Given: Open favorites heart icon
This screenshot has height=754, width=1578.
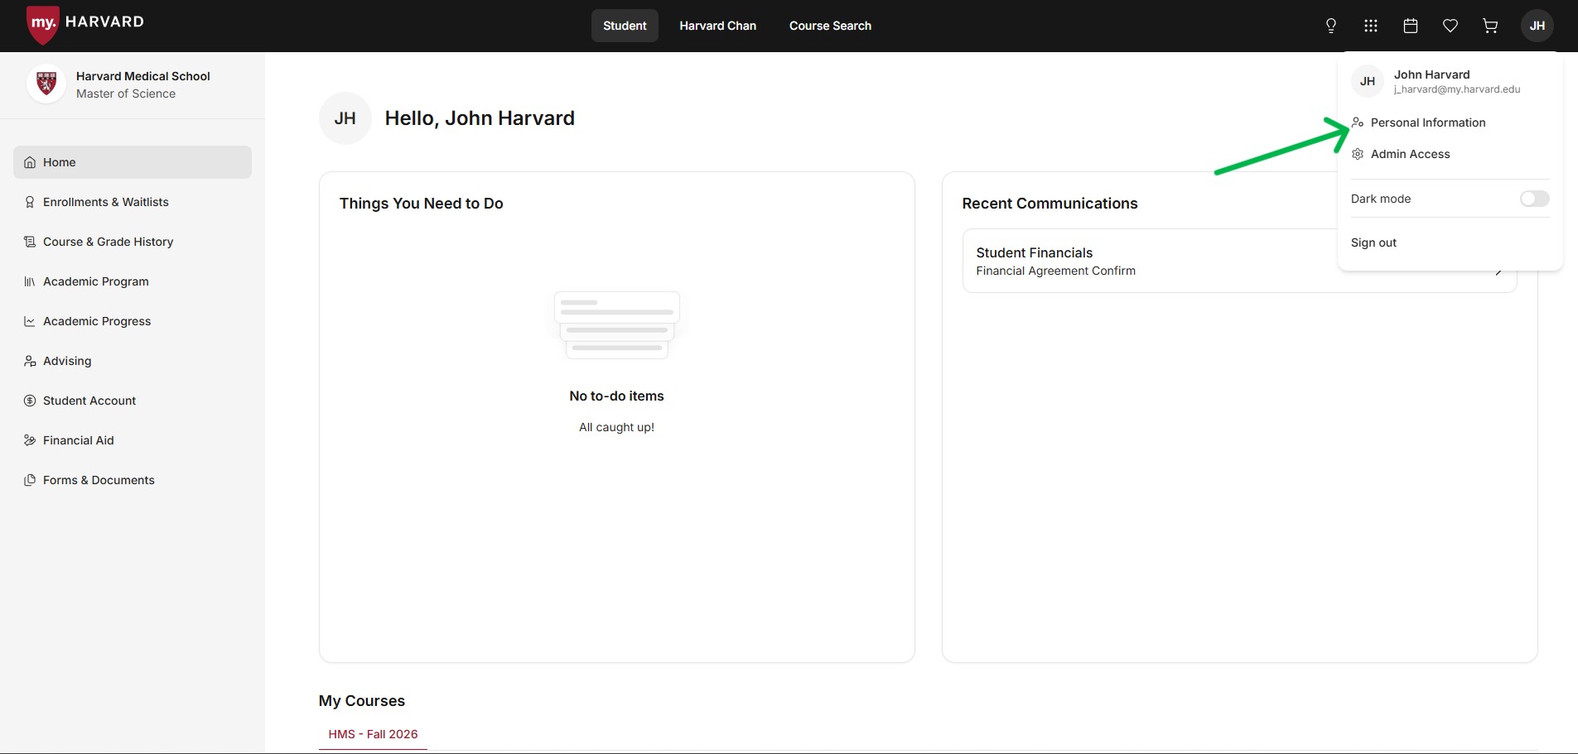Looking at the screenshot, I should click(1450, 26).
